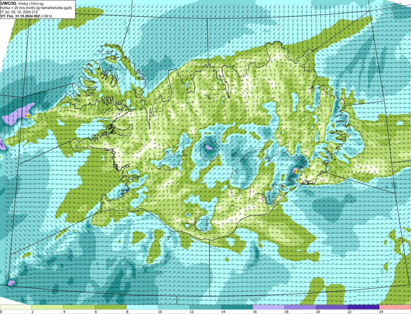Click the 6–8 m/s olive legend swatch
This screenshot has width=411, height=314.
point(110,307)
